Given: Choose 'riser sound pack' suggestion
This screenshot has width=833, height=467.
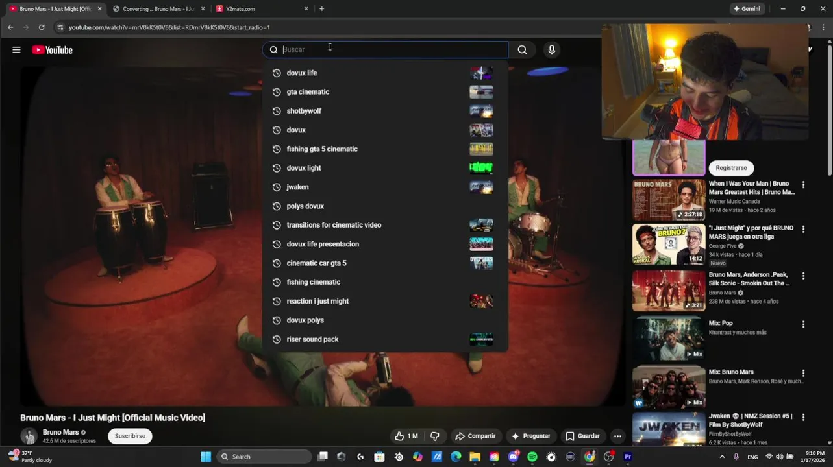Looking at the screenshot, I should point(385,339).
